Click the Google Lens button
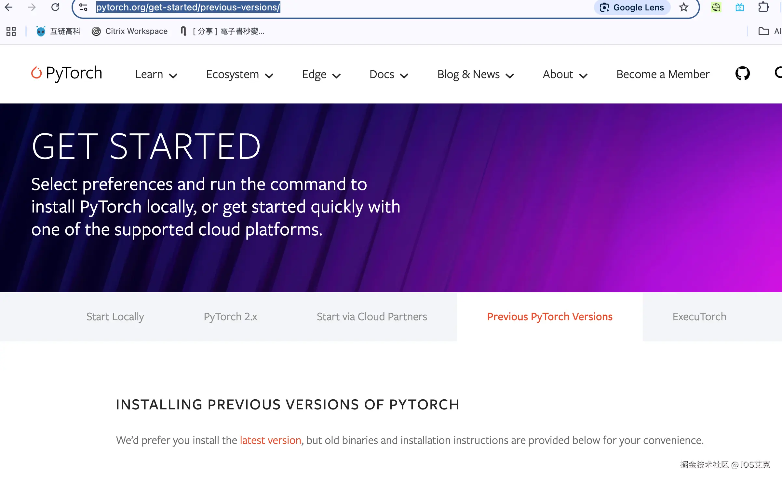Image resolution: width=782 pixels, height=481 pixels. pyautogui.click(x=632, y=7)
